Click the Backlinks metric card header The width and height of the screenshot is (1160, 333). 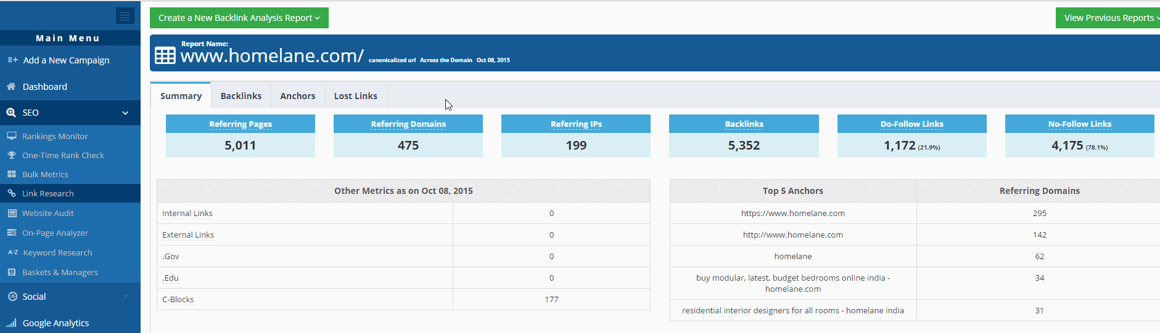point(744,124)
